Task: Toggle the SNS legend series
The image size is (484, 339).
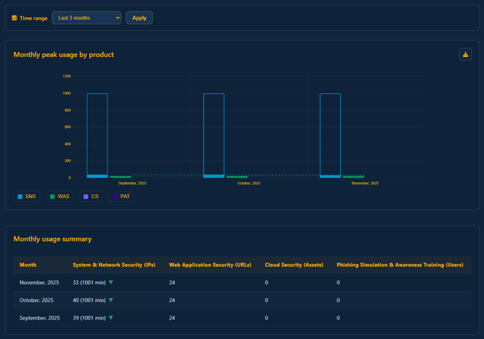Action: (x=27, y=197)
